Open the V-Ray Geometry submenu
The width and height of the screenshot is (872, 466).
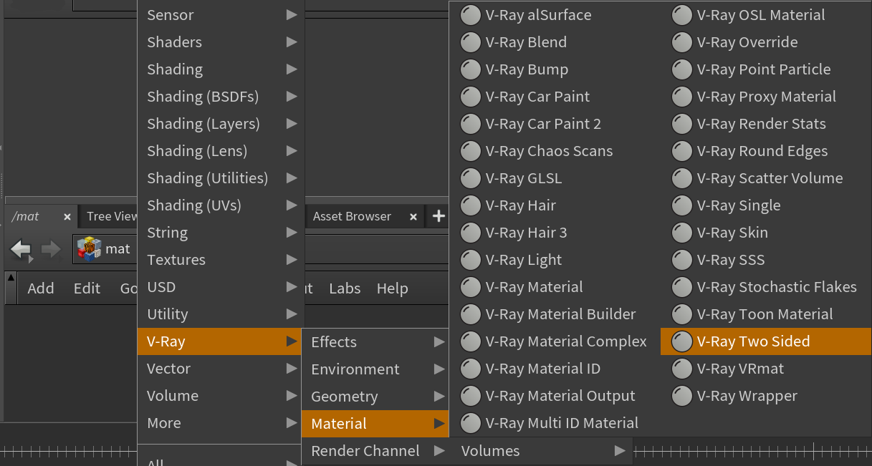pyautogui.click(x=375, y=397)
